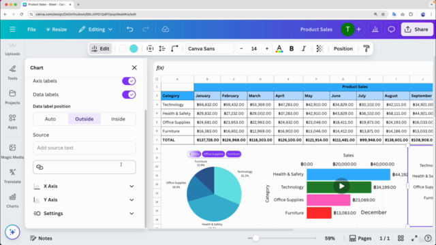Viewport: 436px width, 245px height.
Task: Open the transparency checkerboard icon
Action: click(320, 48)
